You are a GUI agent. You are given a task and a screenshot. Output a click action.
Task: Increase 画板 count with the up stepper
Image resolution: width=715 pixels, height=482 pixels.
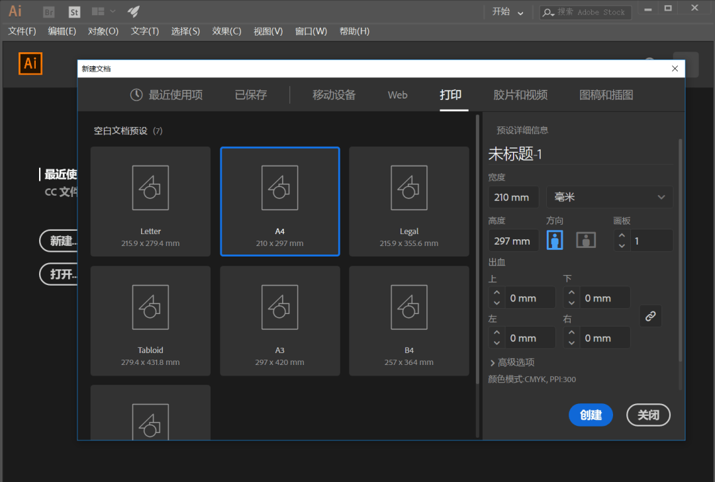click(621, 236)
